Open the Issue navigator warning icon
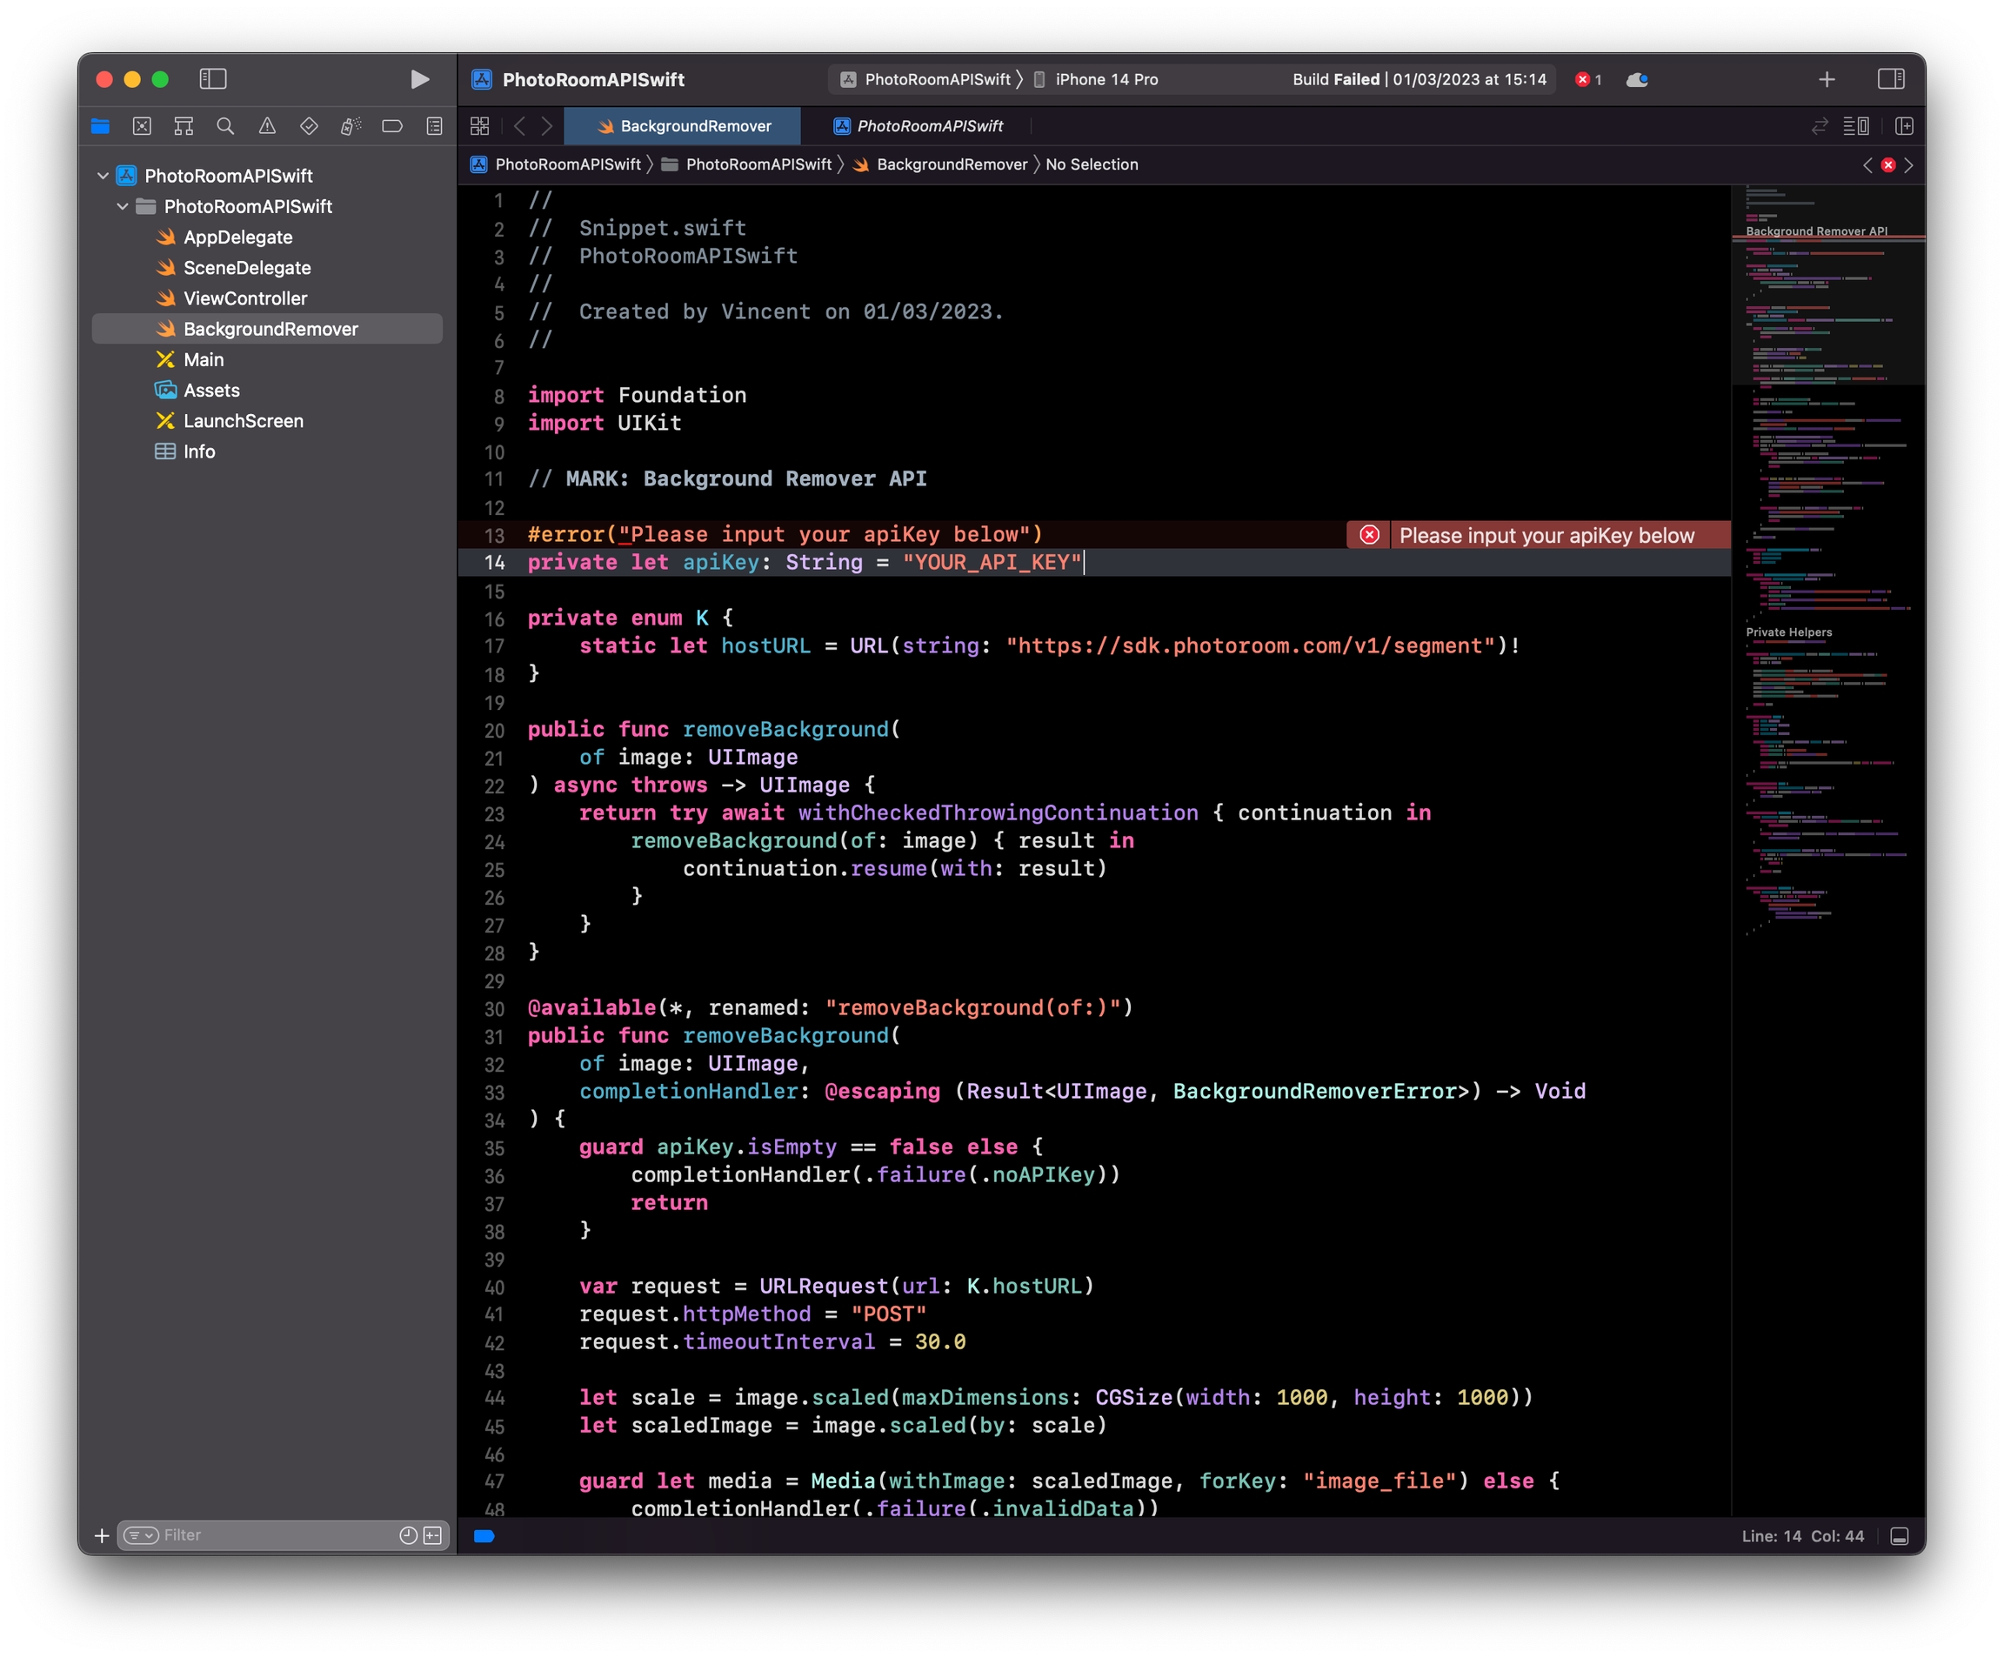This screenshot has width=2004, height=1658. (x=267, y=126)
